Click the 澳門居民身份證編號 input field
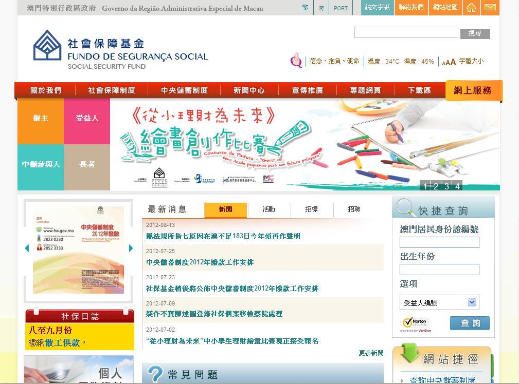The height and width of the screenshot is (384, 519). click(439, 242)
